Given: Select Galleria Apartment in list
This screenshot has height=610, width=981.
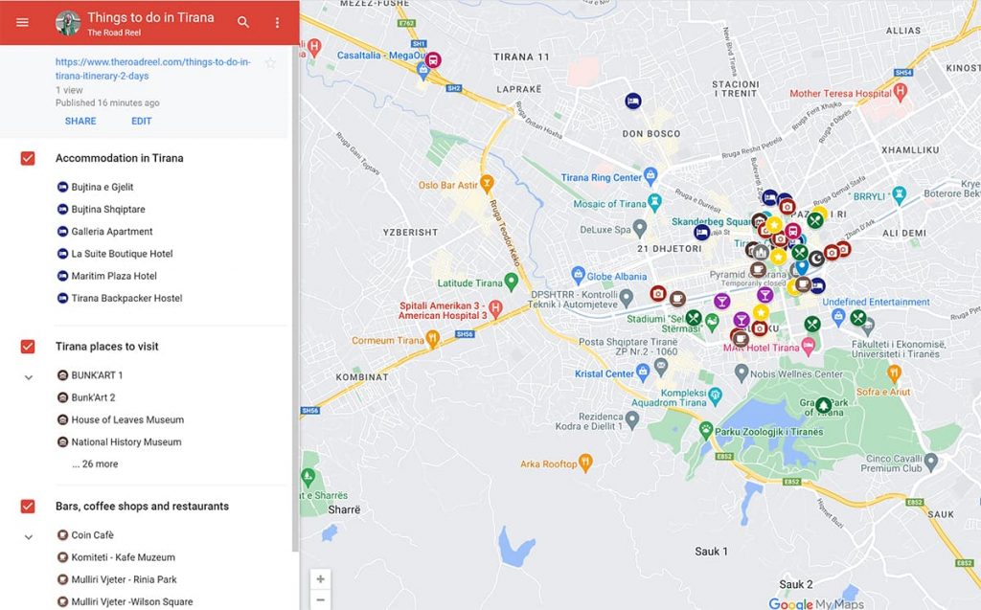Looking at the screenshot, I should (112, 232).
